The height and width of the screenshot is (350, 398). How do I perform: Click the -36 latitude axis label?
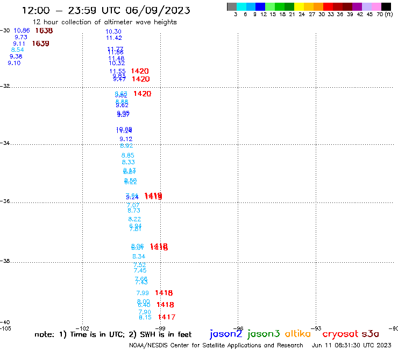coord(5,201)
